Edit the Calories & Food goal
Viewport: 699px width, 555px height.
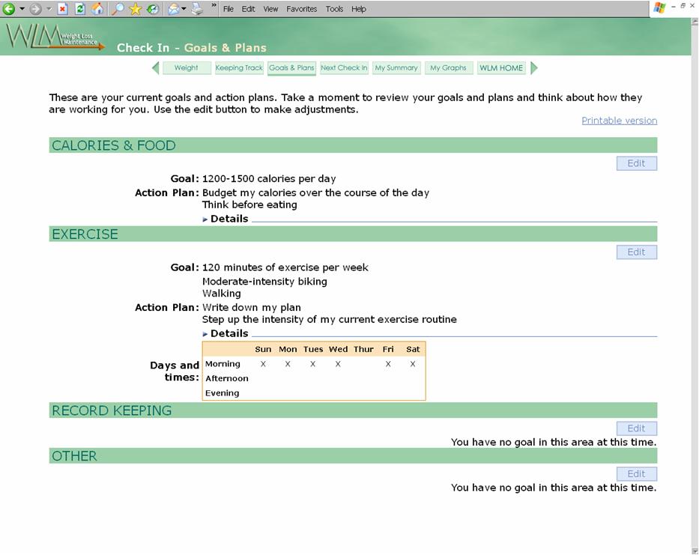pyautogui.click(x=636, y=163)
